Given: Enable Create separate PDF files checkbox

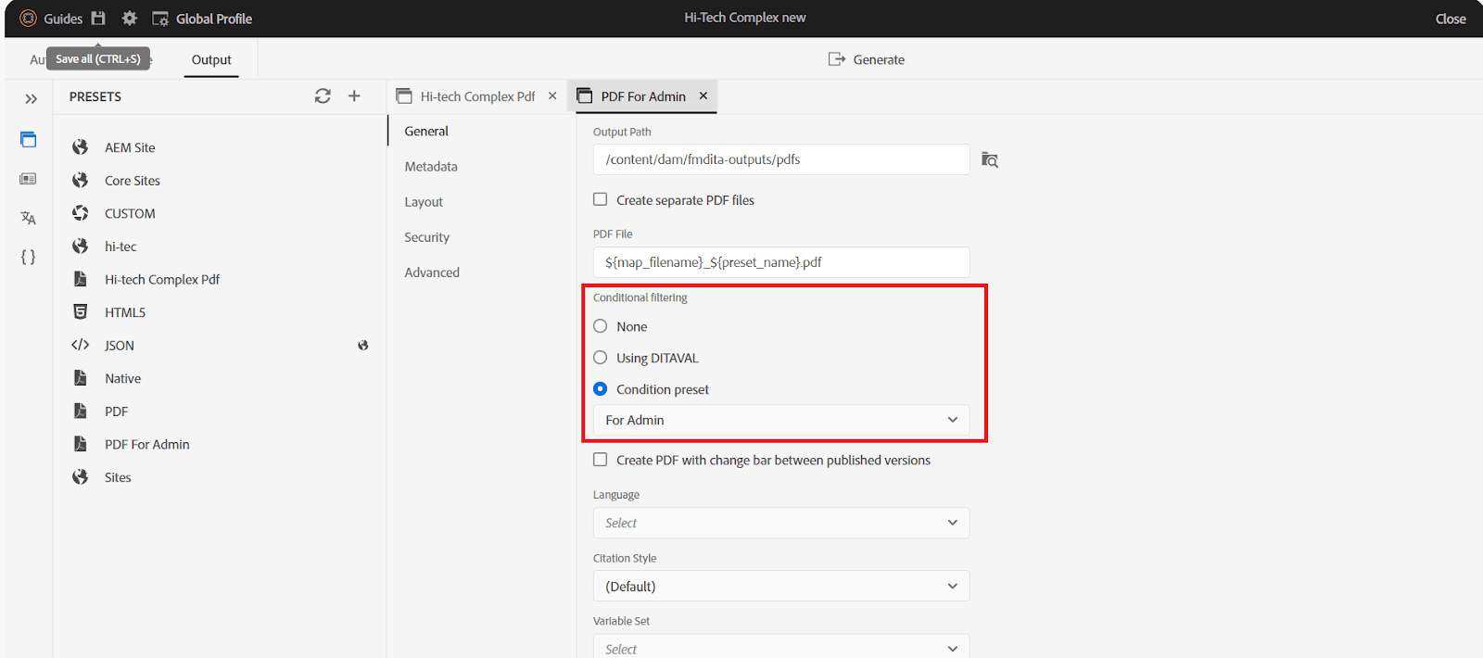Looking at the screenshot, I should 601,200.
